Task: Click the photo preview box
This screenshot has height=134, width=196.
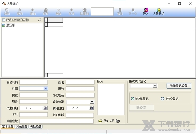Action: 111,100
